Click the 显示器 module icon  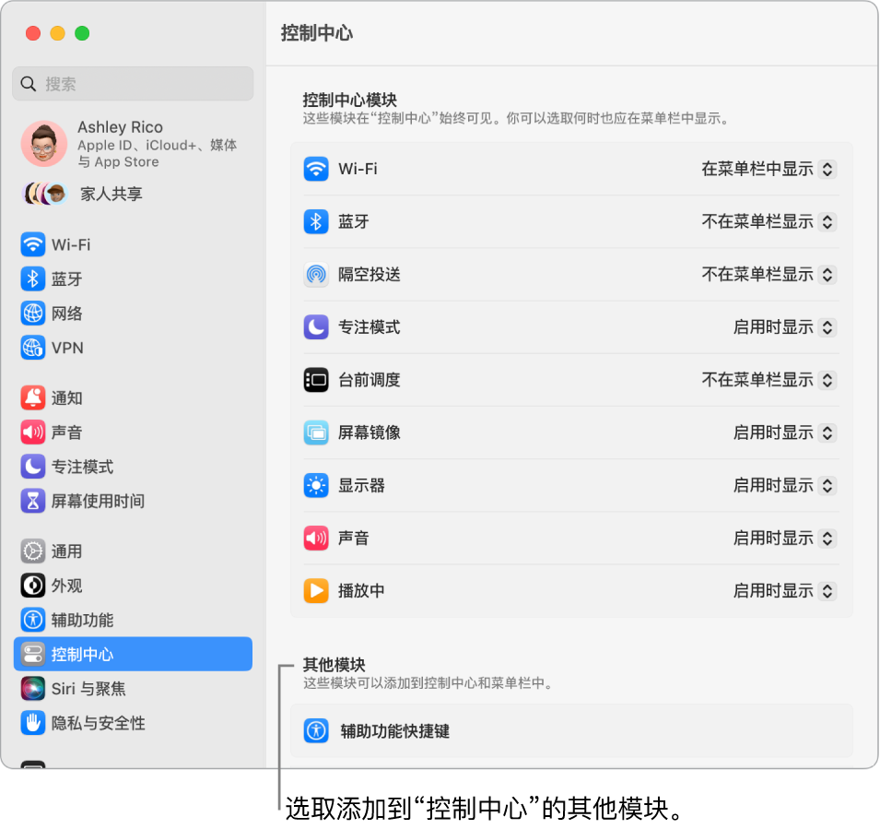coord(316,485)
